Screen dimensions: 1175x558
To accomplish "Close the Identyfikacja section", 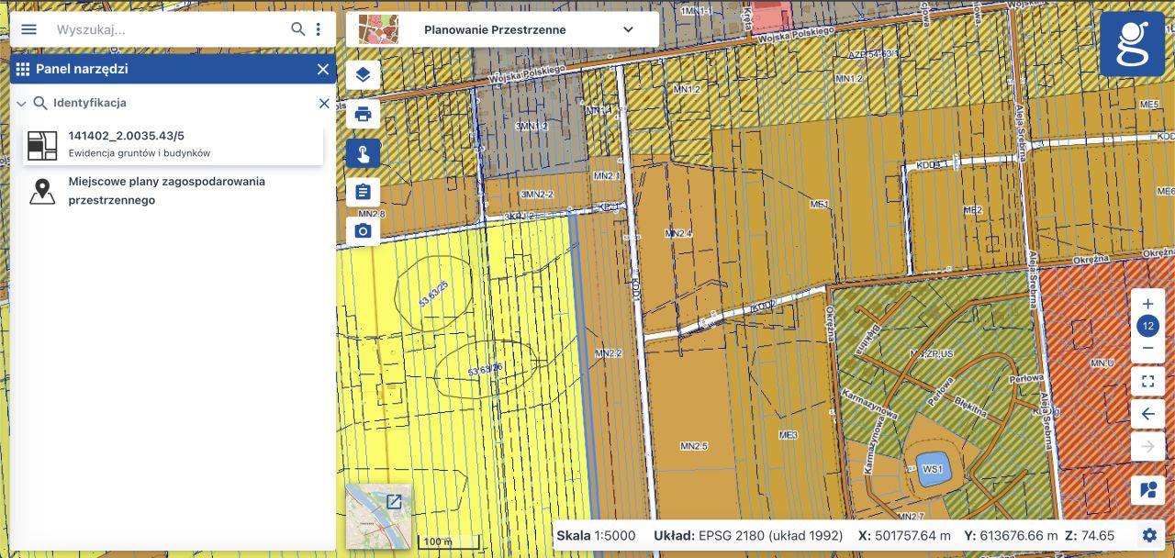I will [x=323, y=104].
